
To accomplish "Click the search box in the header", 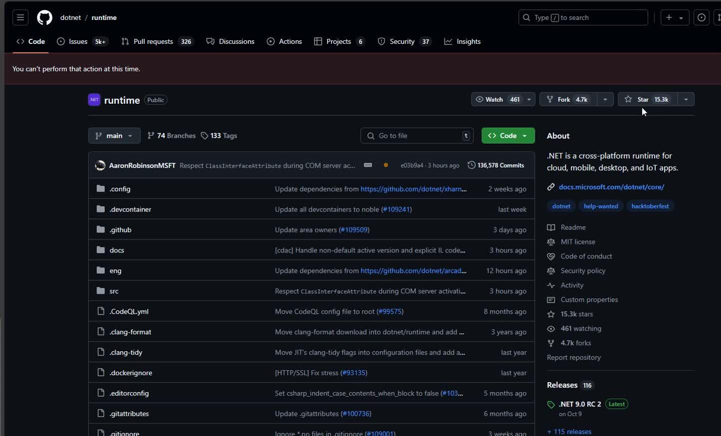I will (x=583, y=17).
